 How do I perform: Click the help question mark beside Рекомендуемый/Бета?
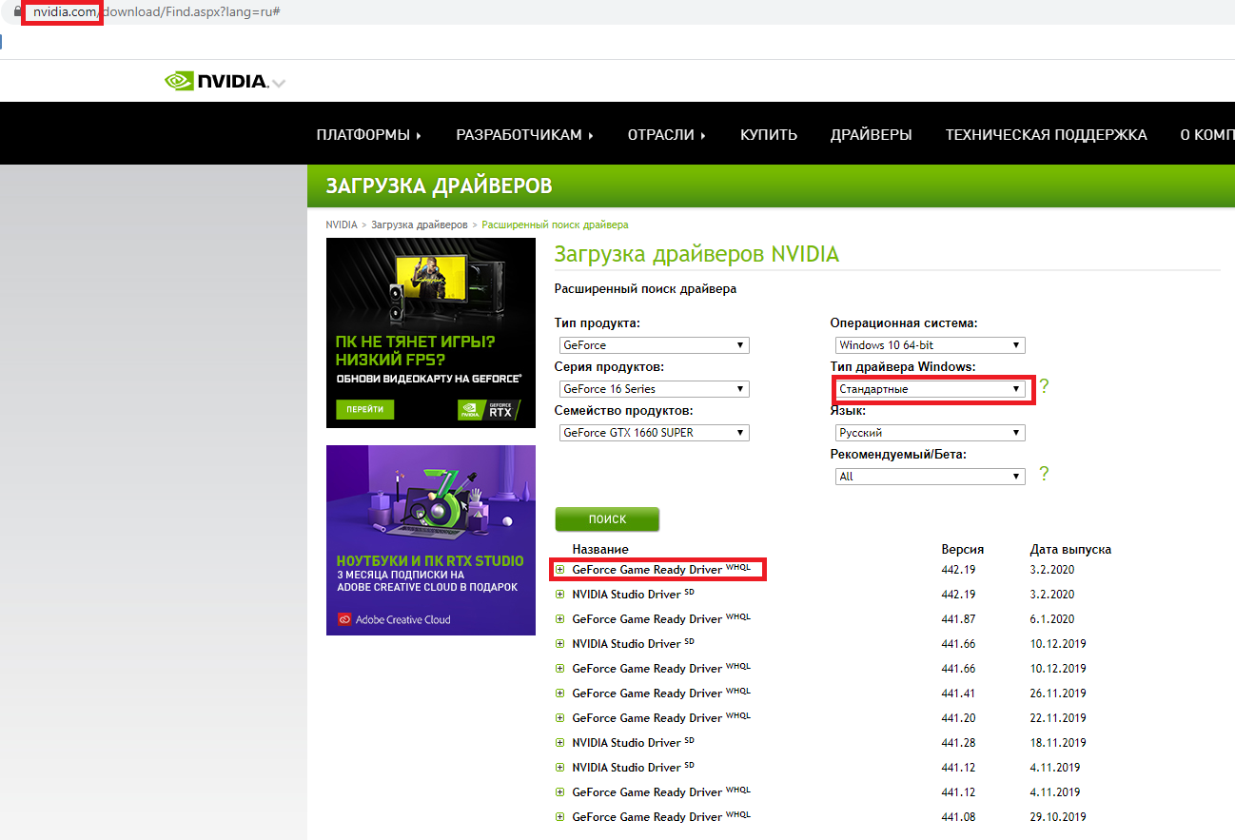[x=1044, y=474]
